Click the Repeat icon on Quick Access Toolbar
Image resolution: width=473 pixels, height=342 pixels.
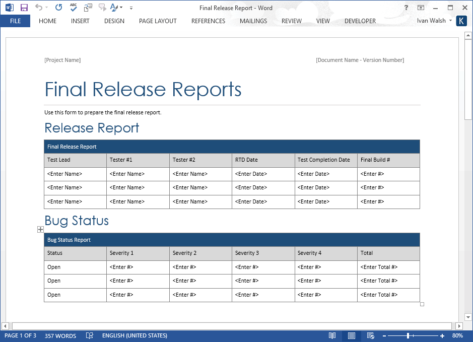tap(59, 8)
